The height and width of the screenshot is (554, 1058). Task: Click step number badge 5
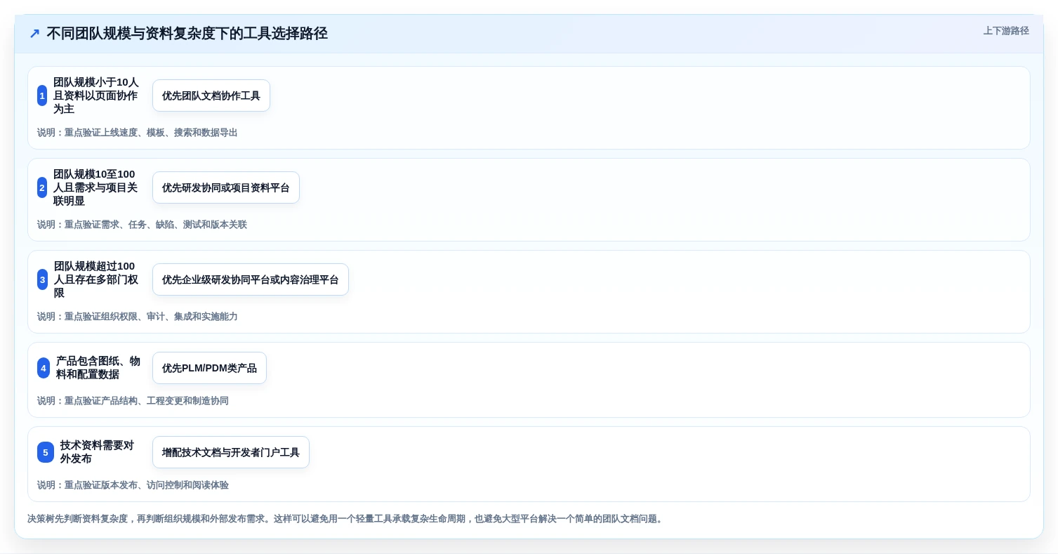tap(46, 452)
